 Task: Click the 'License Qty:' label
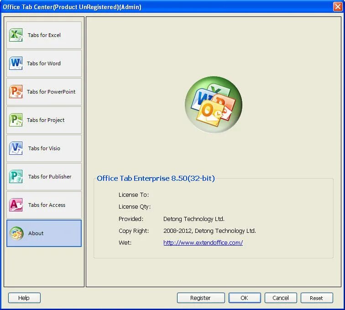(135, 207)
